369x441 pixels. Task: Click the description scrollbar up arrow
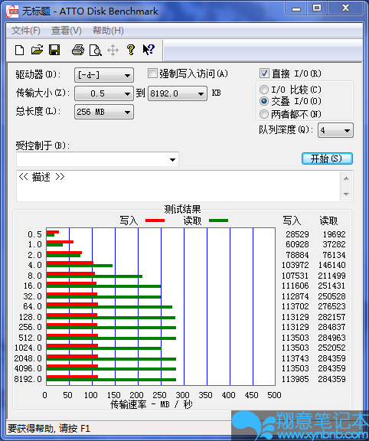pos(346,178)
